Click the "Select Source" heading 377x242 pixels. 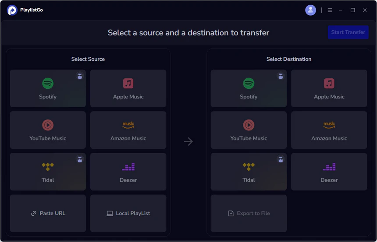pyautogui.click(x=88, y=59)
